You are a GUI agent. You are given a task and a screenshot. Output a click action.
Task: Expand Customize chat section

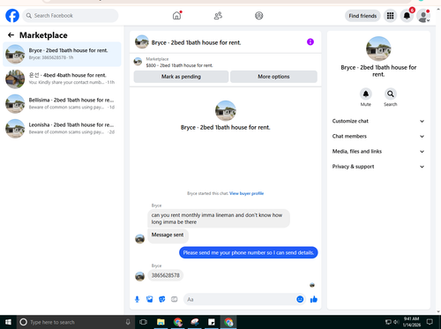click(x=378, y=121)
